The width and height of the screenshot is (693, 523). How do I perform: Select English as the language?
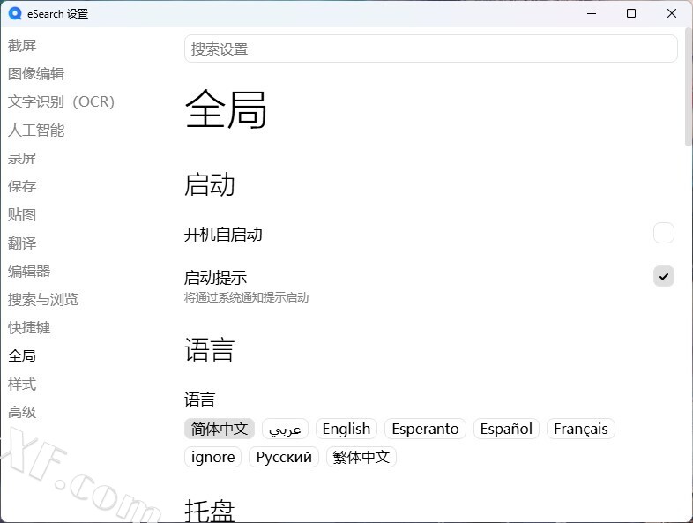click(346, 429)
